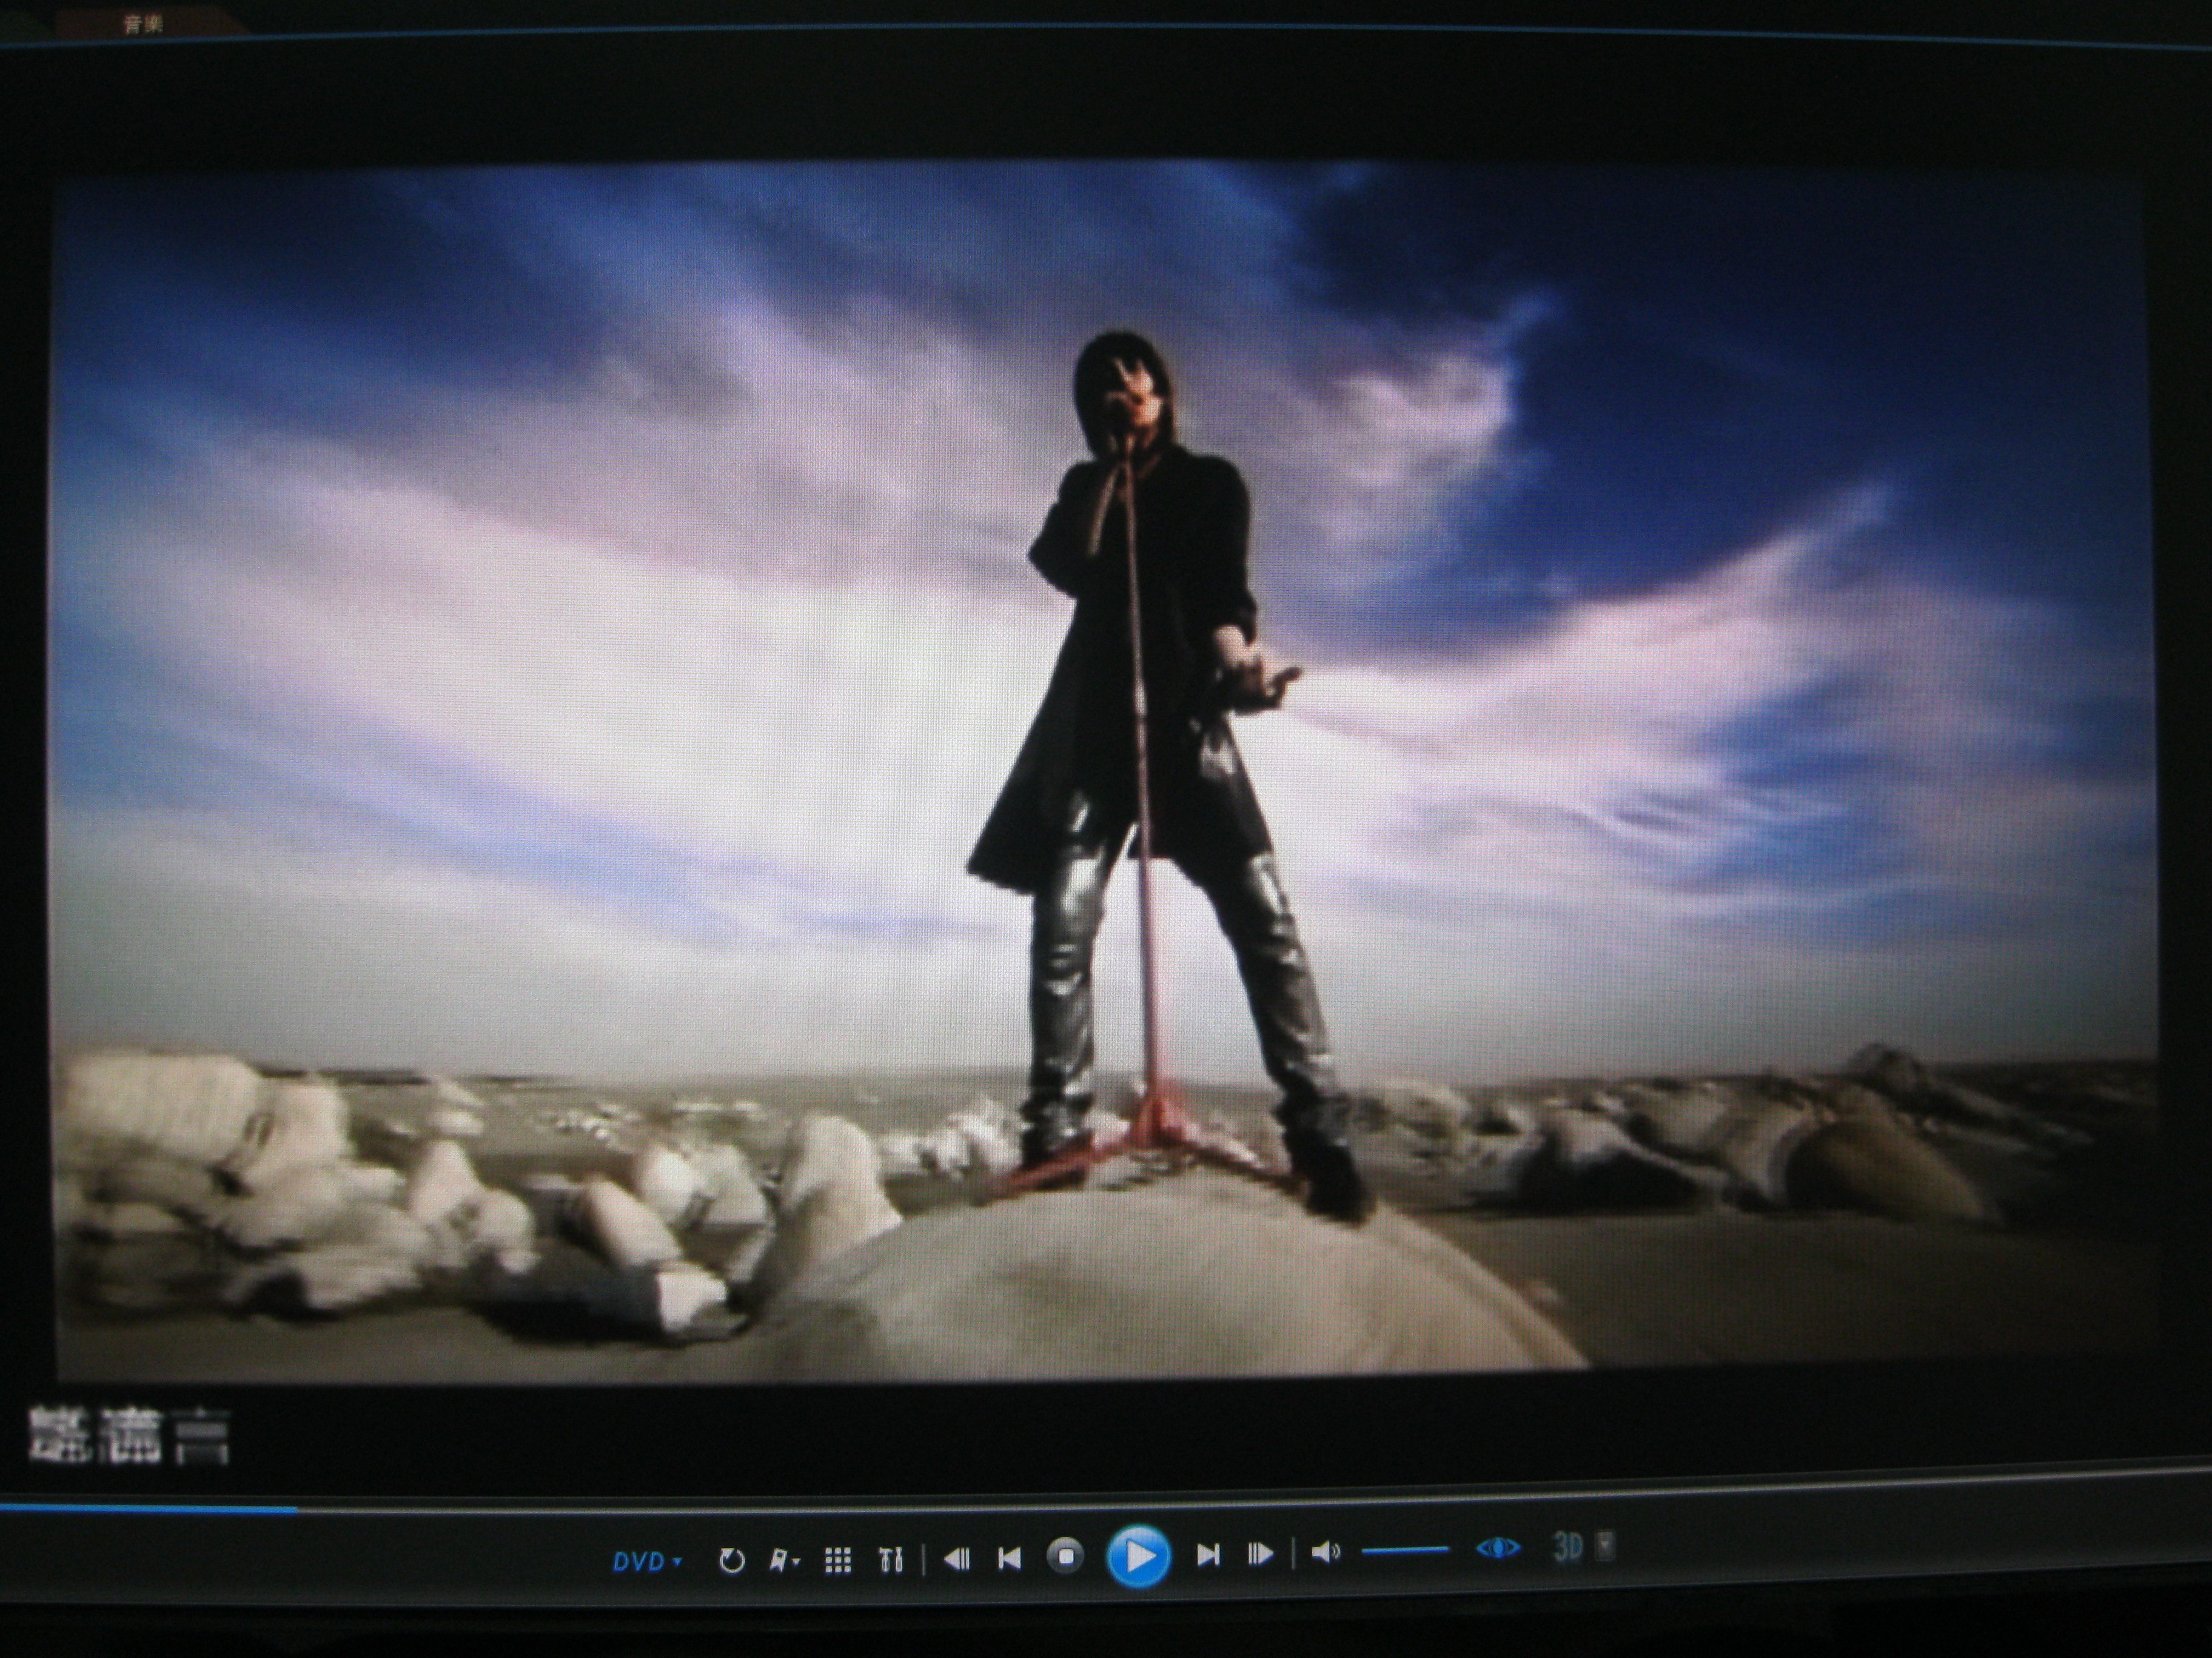Stop the DVD playback
Image resolution: width=2212 pixels, height=1658 pixels.
(x=1066, y=1556)
